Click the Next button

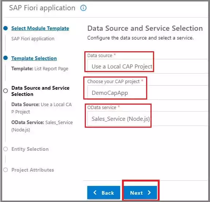[140, 192]
